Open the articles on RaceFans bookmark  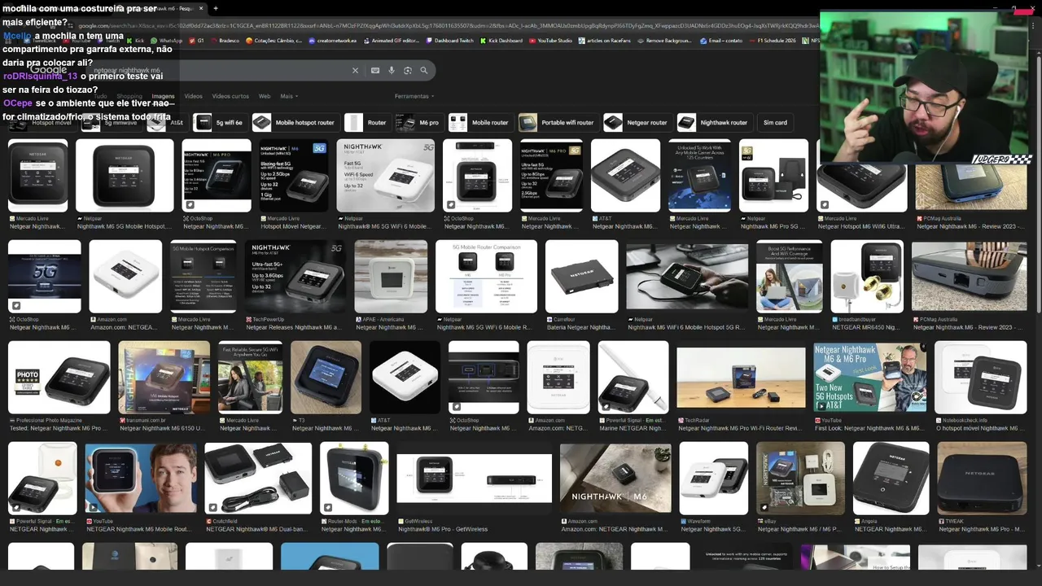click(x=606, y=40)
